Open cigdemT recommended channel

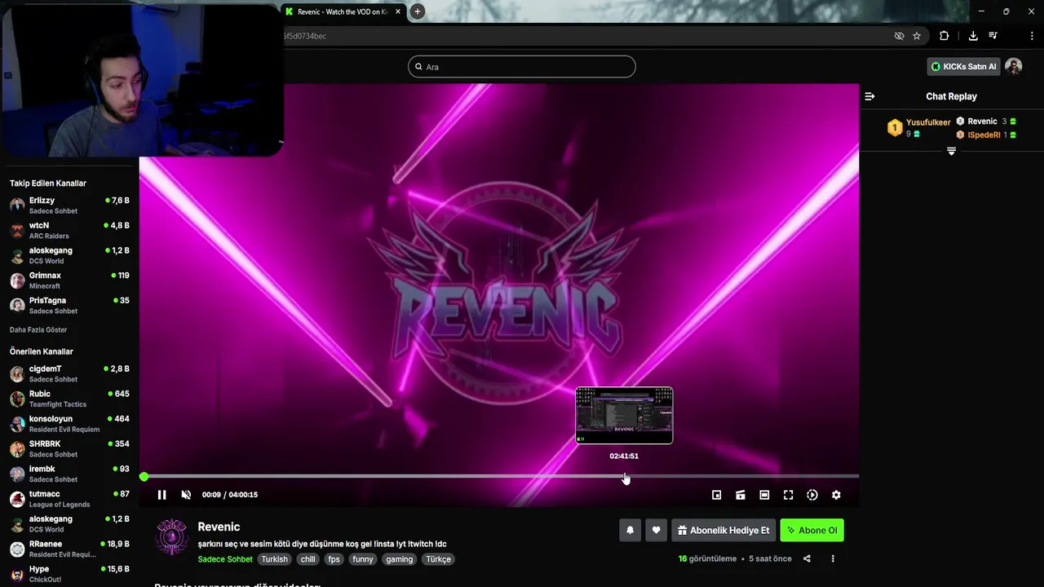69,373
